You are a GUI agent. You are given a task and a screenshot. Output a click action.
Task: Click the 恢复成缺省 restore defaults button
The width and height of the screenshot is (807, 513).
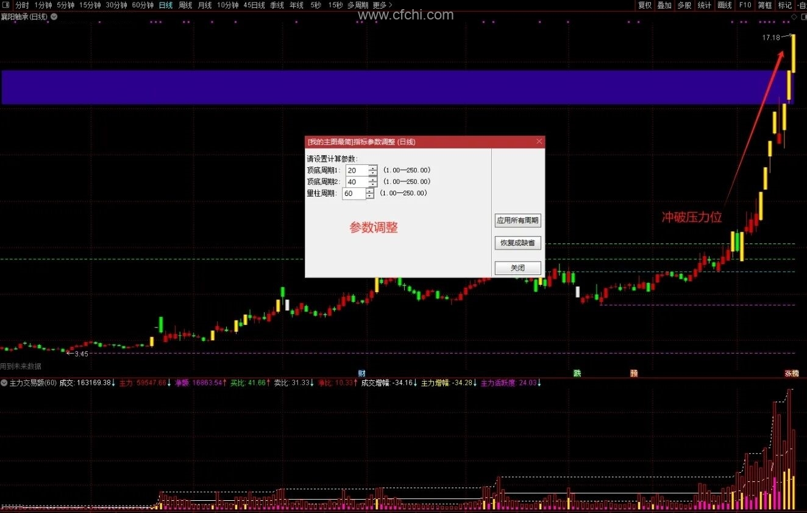[x=517, y=243]
